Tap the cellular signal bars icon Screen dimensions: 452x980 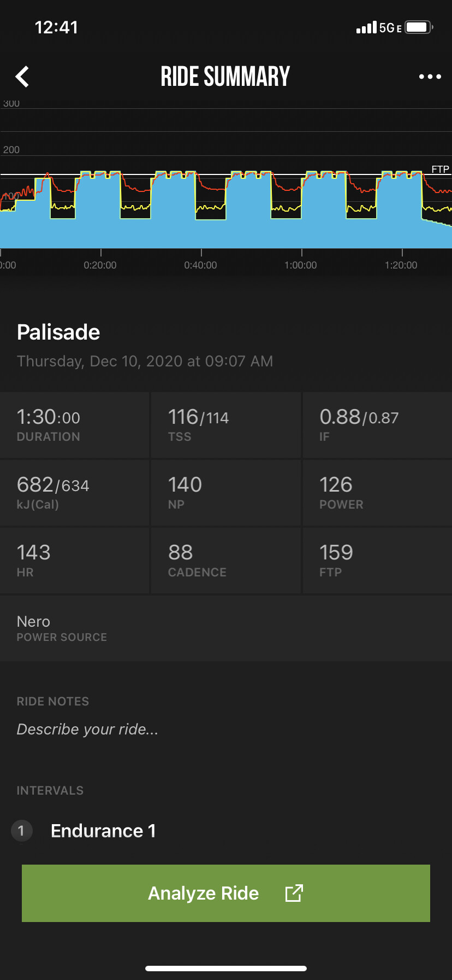pos(366,27)
